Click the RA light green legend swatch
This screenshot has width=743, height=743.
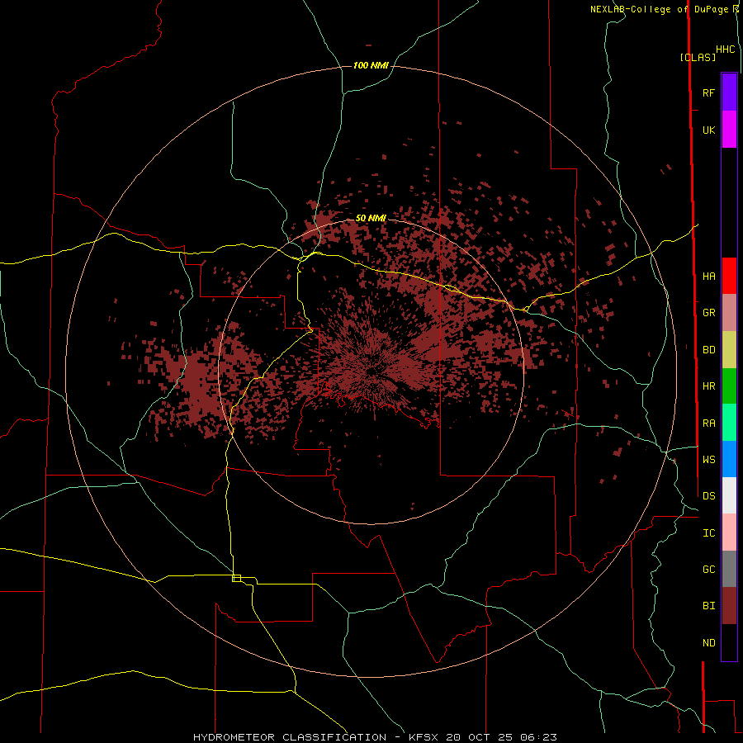point(729,423)
